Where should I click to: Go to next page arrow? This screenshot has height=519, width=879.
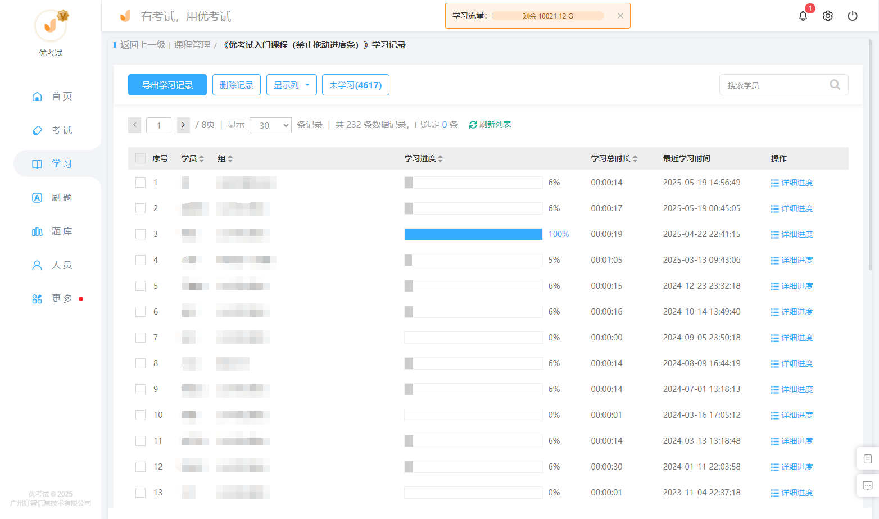point(183,125)
